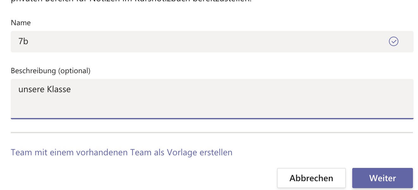Open the existing team as template link
This screenshot has height=190, width=418.
pos(121,152)
